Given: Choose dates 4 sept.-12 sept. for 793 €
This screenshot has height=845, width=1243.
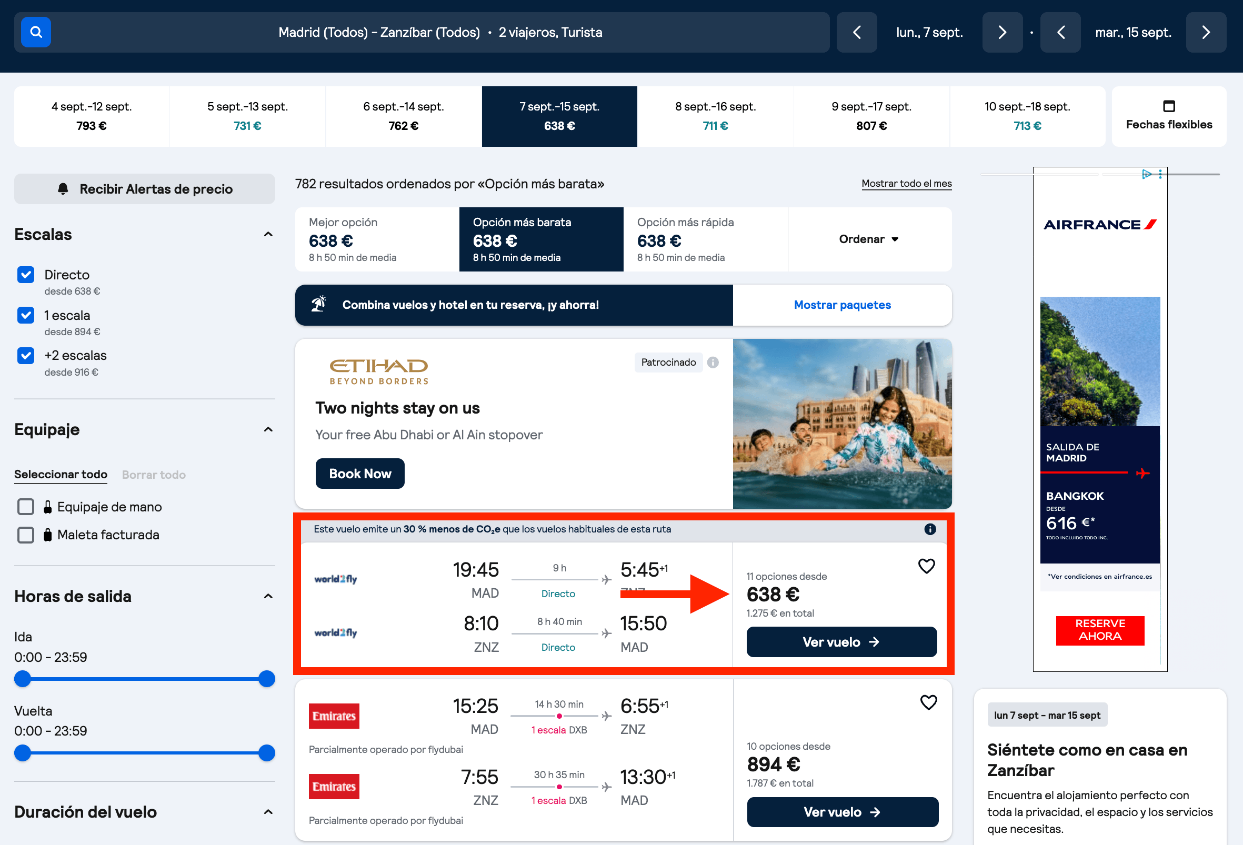Looking at the screenshot, I should coord(92,116).
